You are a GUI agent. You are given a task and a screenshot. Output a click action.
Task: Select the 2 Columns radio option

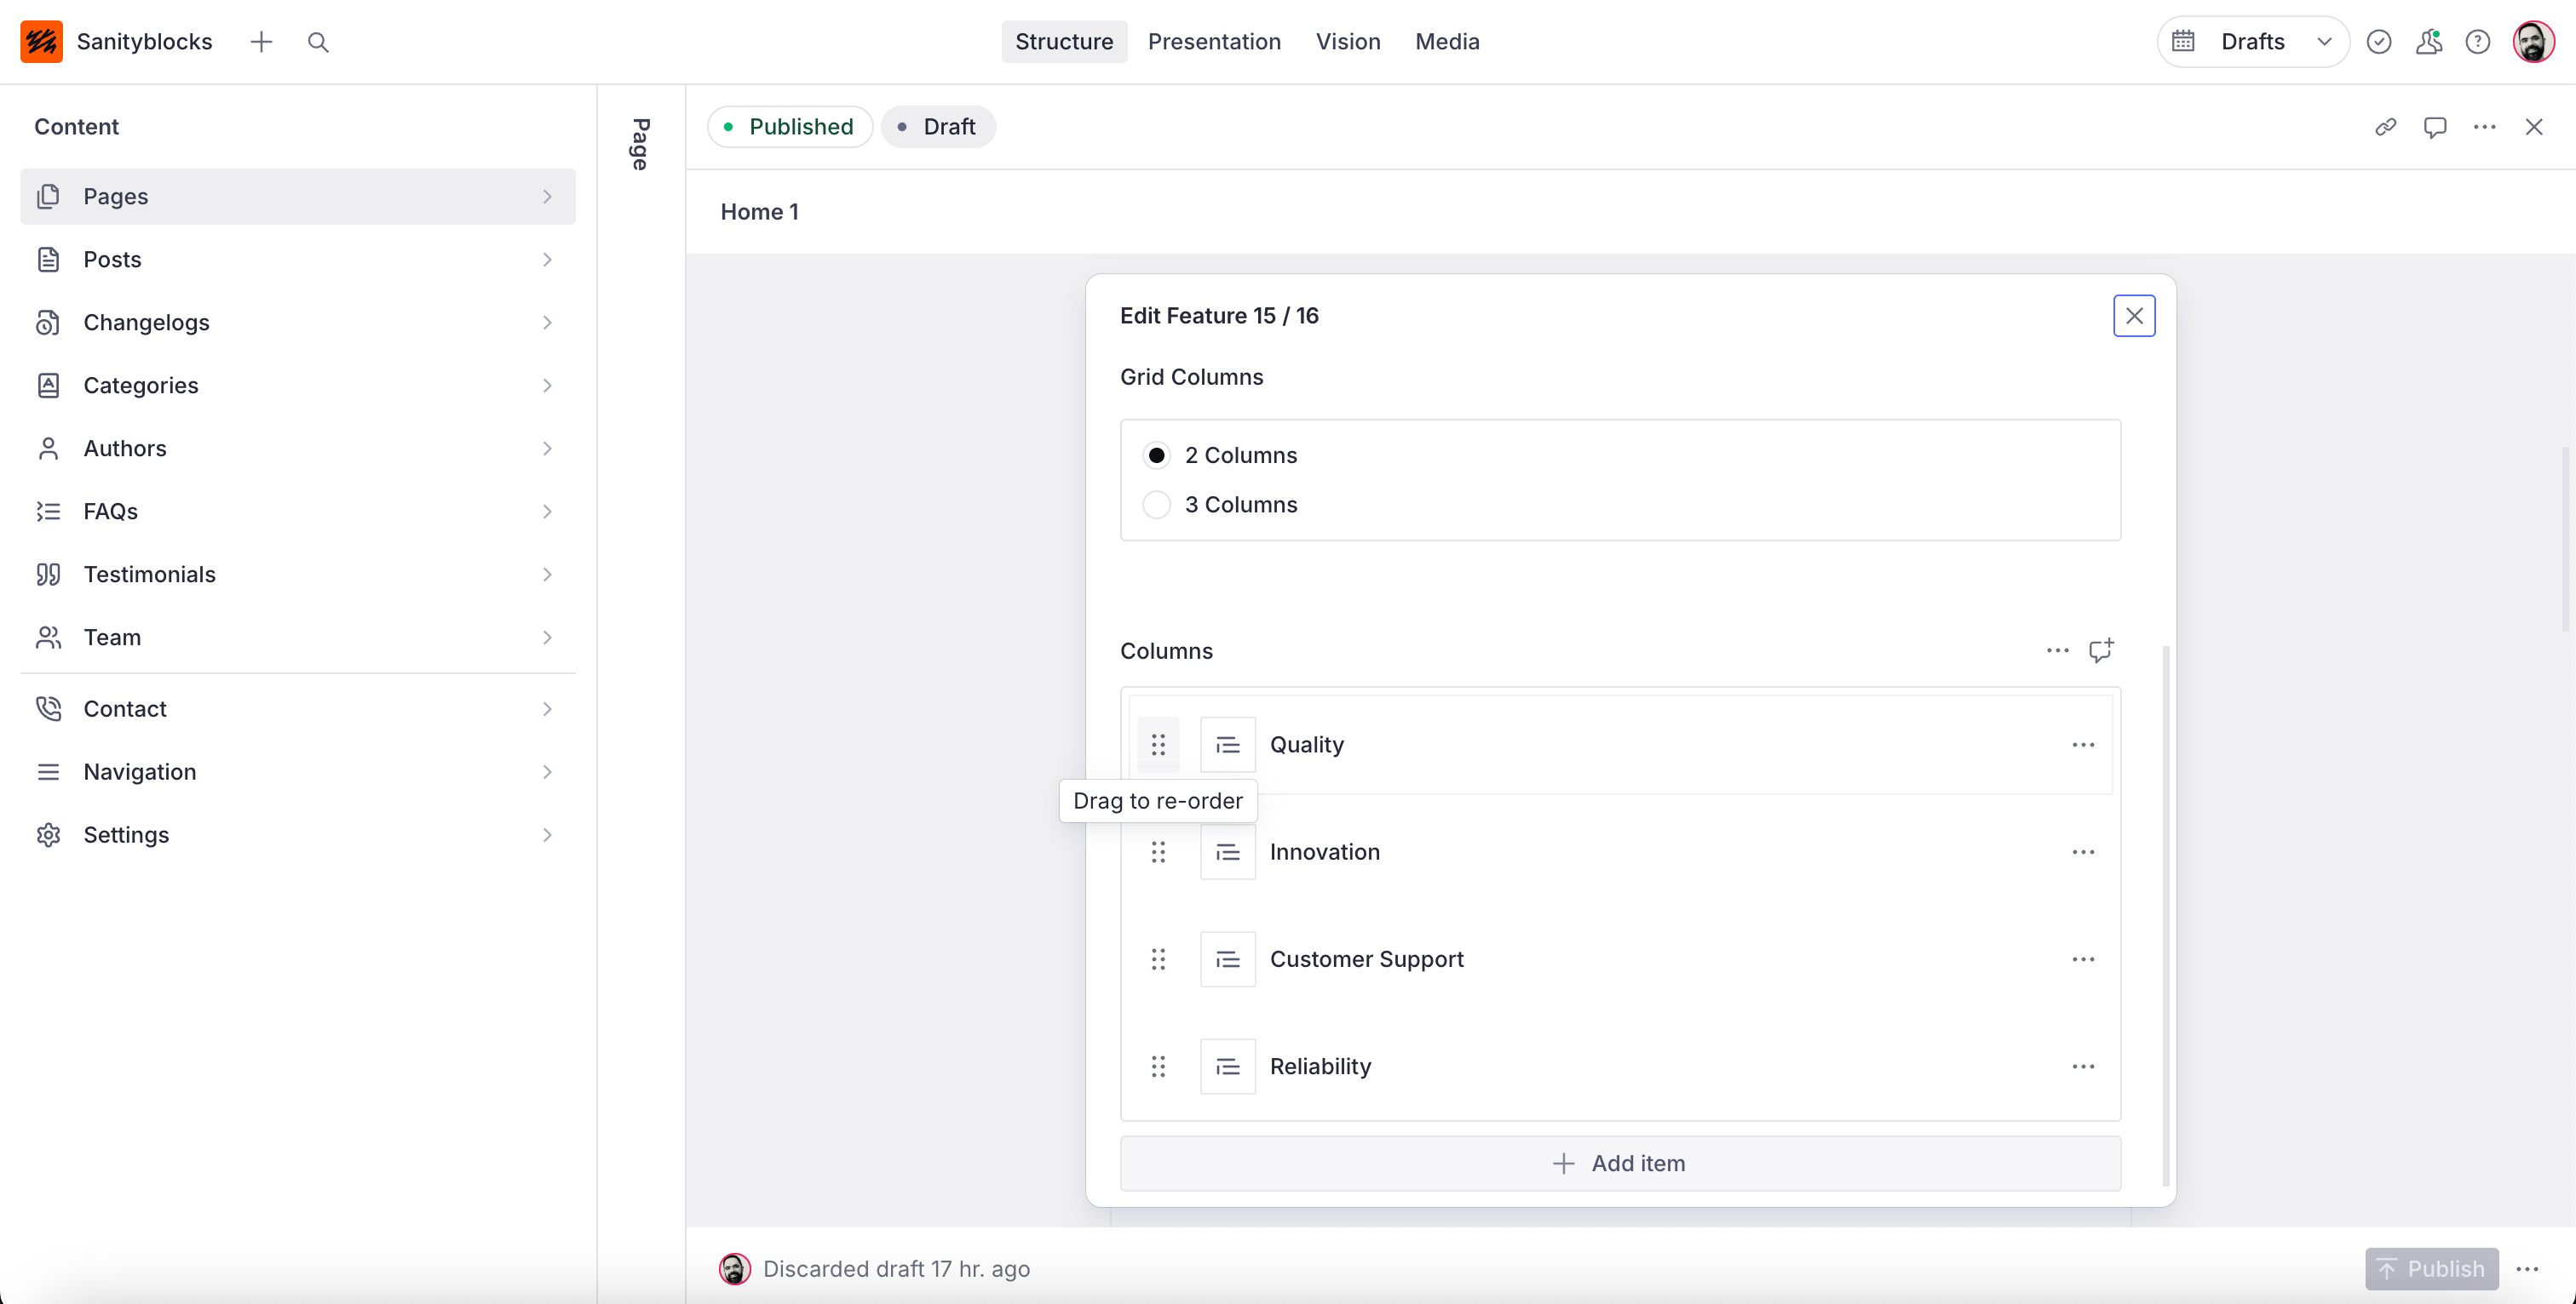click(1156, 455)
